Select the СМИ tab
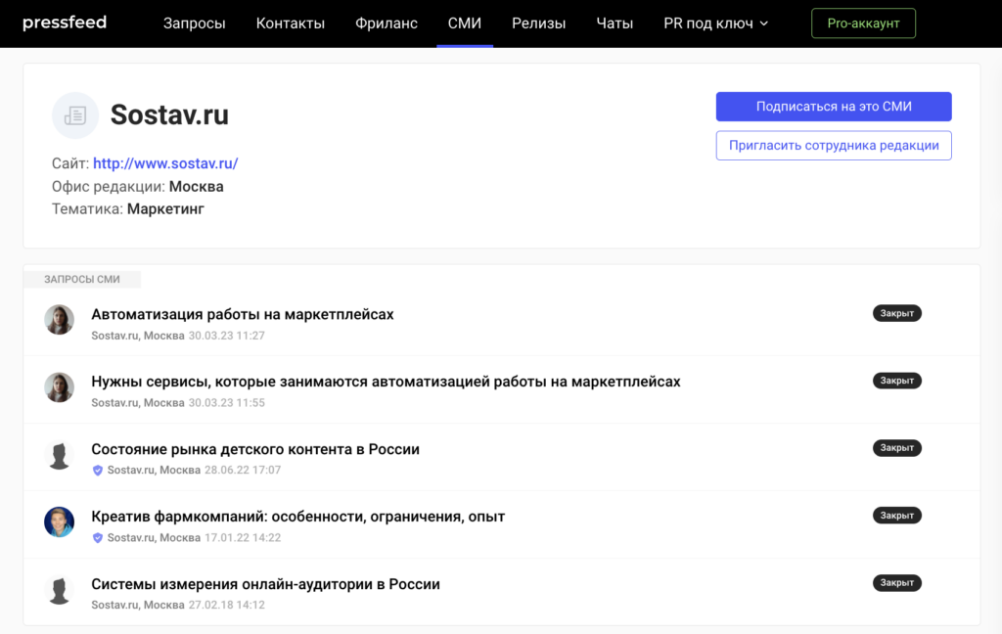Screen dimensions: 1002x634 tap(465, 23)
